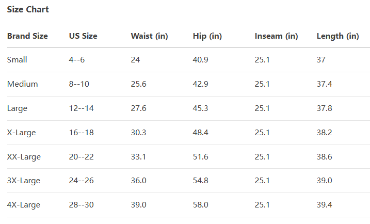
Task: Select the Medium row label
Action: pyautogui.click(x=22, y=84)
